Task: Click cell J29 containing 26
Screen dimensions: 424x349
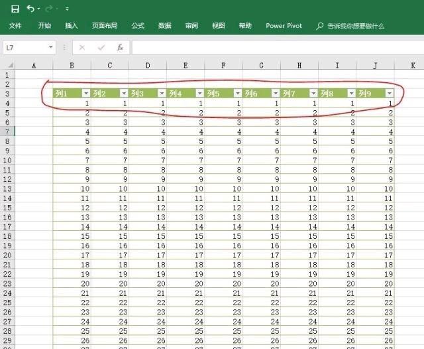Action: 376,340
